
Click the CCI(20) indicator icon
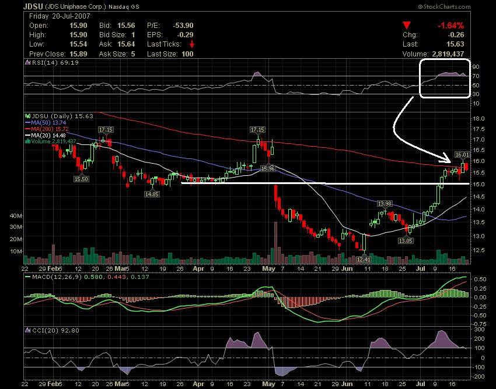(x=27, y=330)
